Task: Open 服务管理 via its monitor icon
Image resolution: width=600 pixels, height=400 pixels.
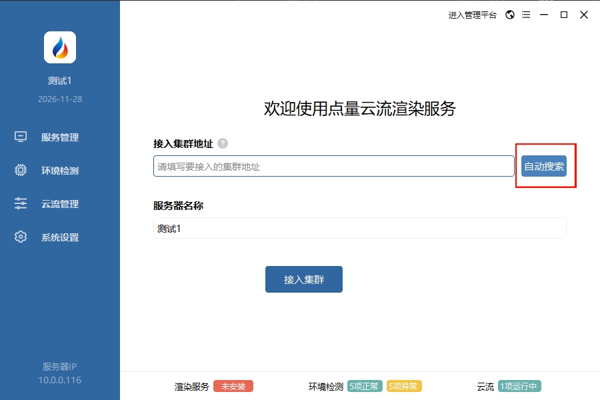Action: 21,137
